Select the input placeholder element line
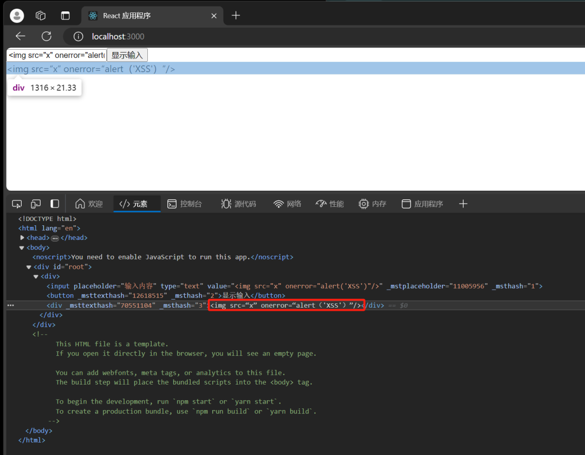 tap(294, 286)
